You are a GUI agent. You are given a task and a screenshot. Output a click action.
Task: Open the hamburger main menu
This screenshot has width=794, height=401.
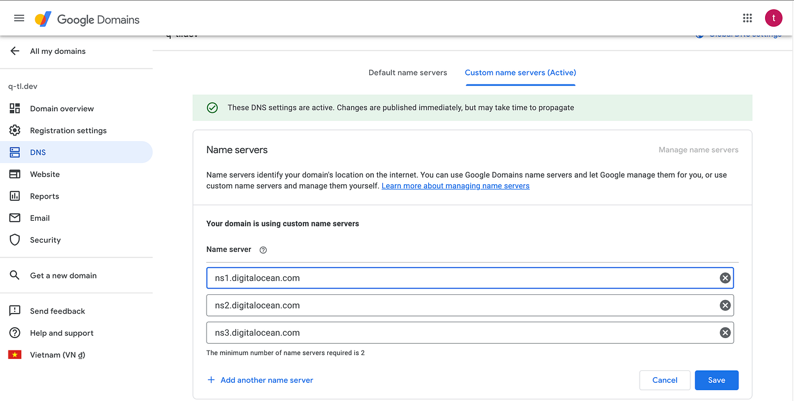click(x=19, y=18)
